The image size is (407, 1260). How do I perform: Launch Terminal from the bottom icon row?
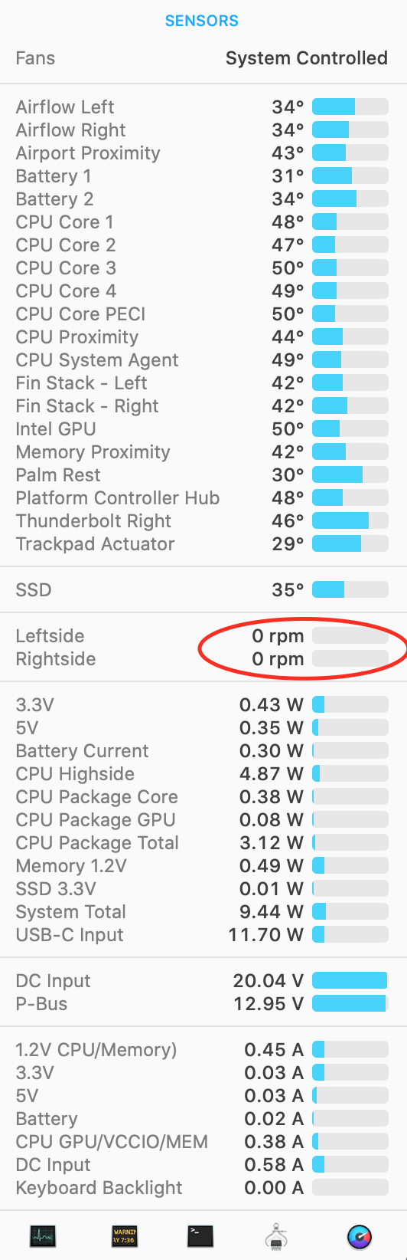pyautogui.click(x=200, y=1235)
